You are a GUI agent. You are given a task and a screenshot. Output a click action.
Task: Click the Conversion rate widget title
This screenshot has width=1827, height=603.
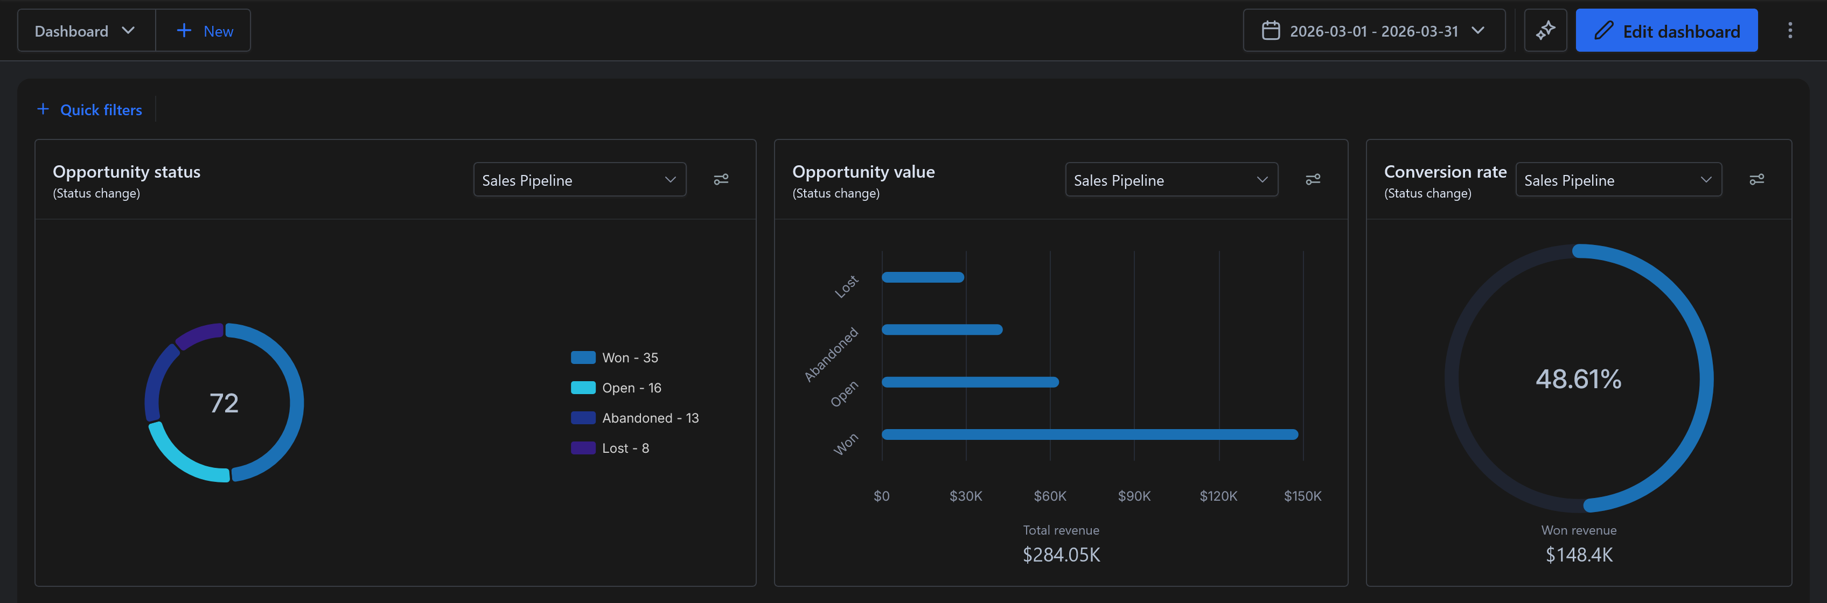tap(1445, 171)
